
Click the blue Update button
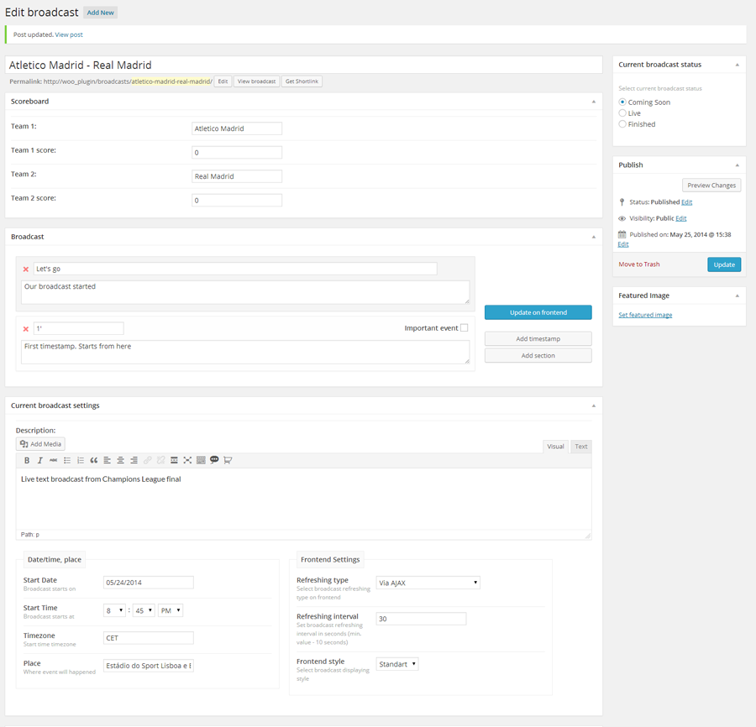(724, 264)
